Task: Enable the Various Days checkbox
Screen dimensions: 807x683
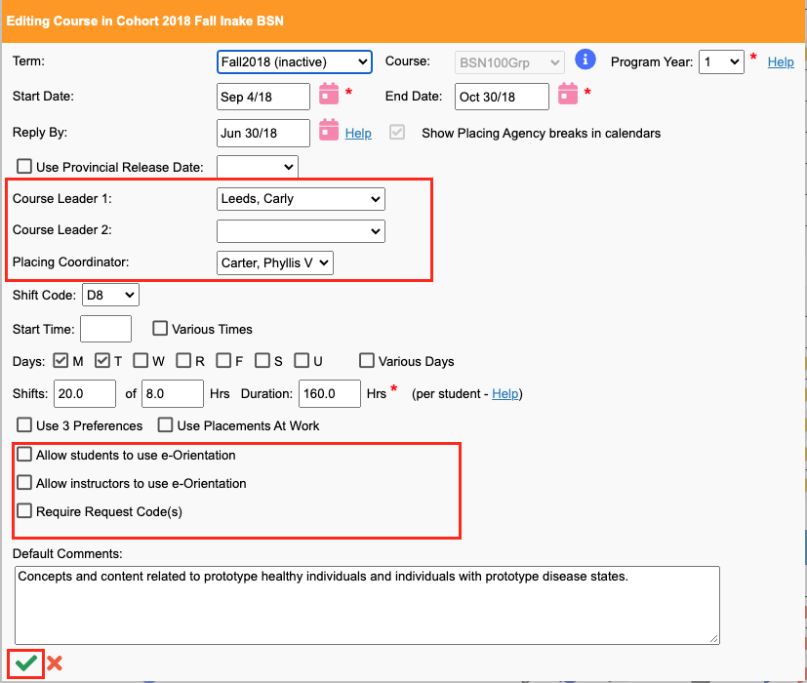Action: pyautogui.click(x=367, y=360)
